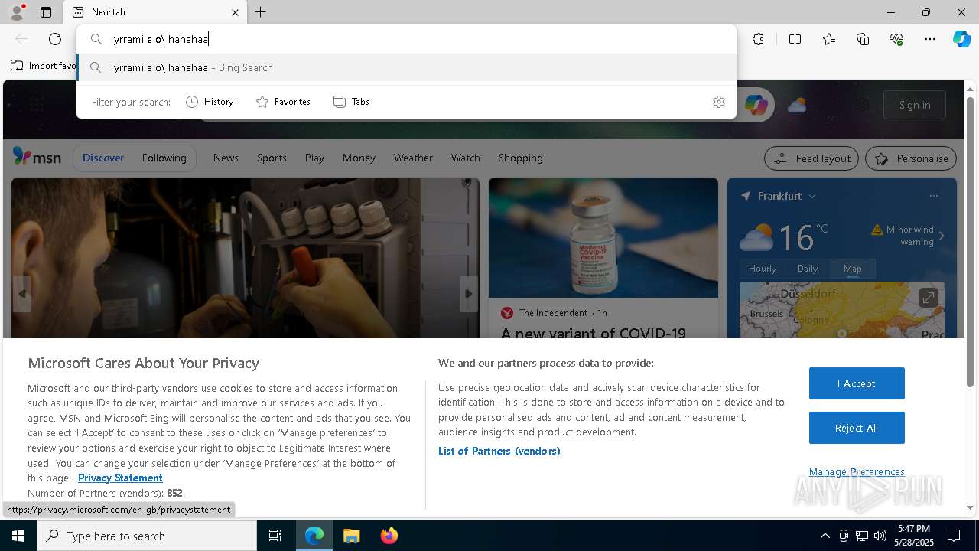979x551 pixels.
Task: Show next carousel story
Action: click(469, 294)
